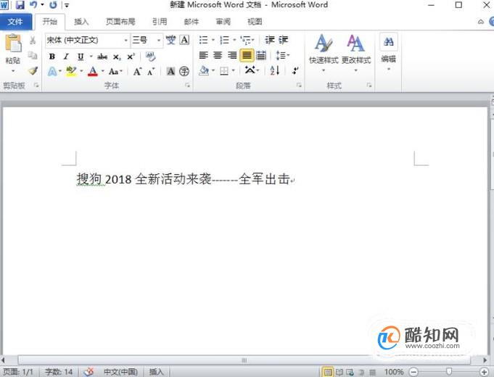Switch to View (视图) tab

(x=255, y=22)
